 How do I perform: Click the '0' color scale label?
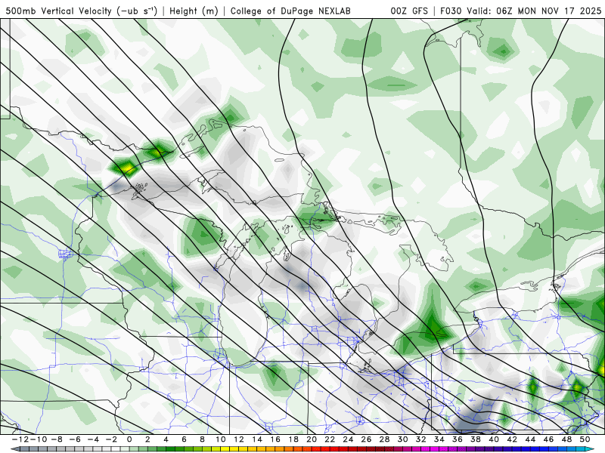[x=129, y=439]
